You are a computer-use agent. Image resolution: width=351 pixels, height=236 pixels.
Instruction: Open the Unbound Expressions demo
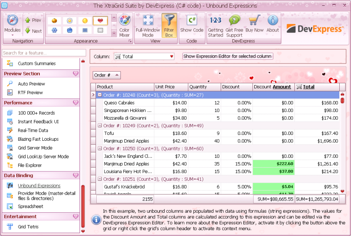click(x=39, y=186)
